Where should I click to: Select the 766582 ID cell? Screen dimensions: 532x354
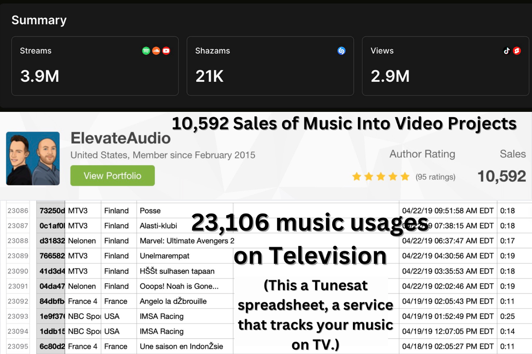[x=51, y=256]
